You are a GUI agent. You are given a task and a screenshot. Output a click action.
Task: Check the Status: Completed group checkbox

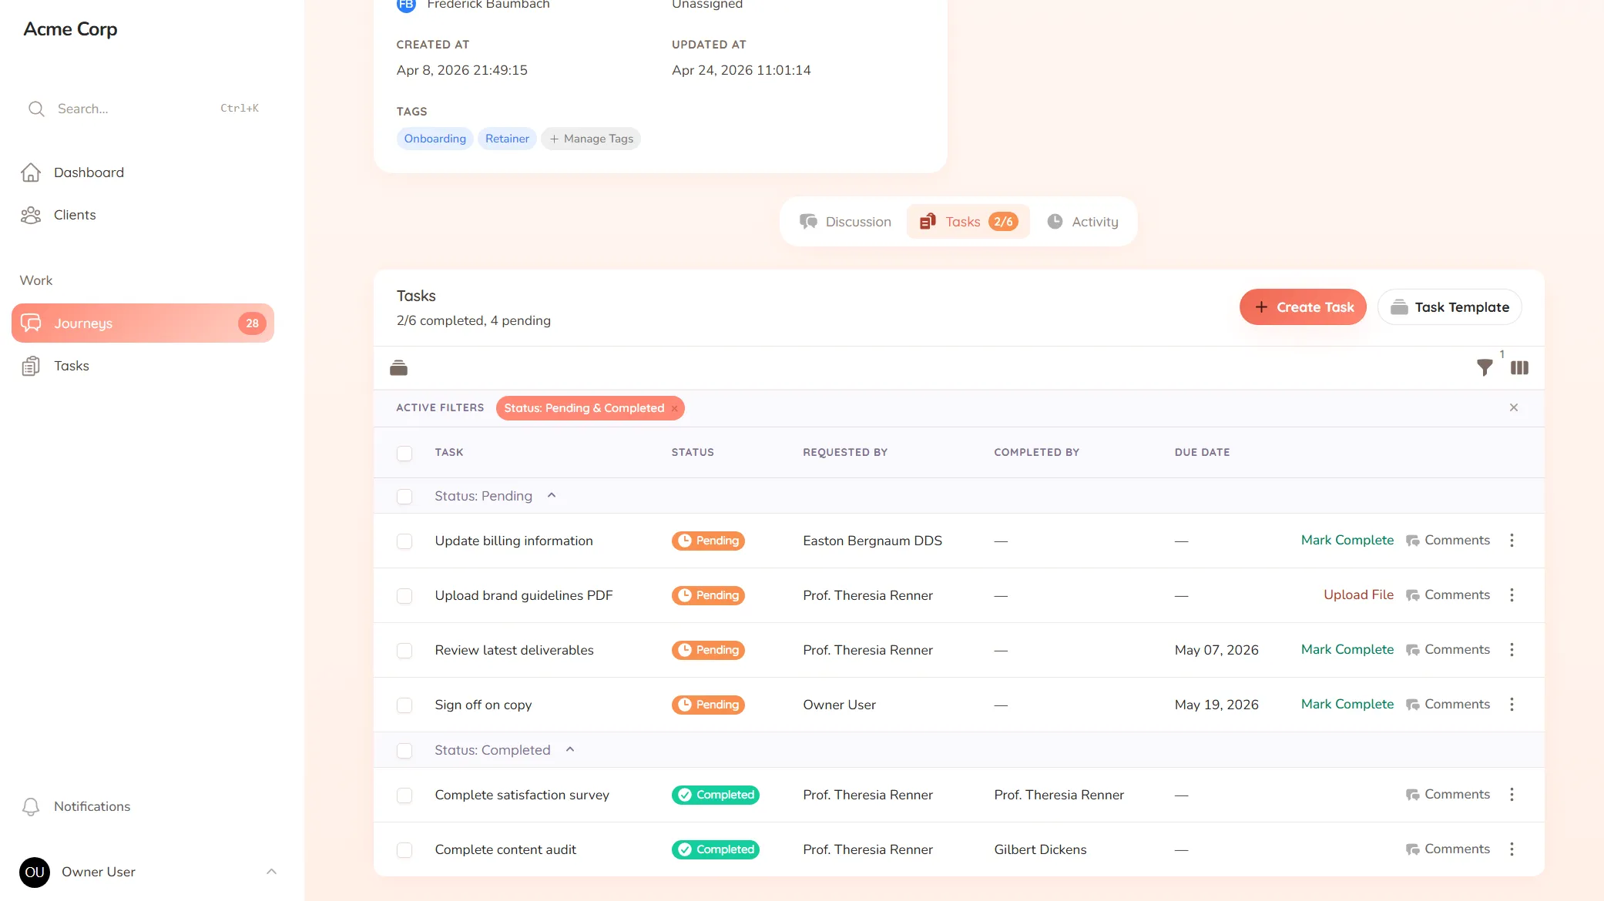(x=404, y=751)
